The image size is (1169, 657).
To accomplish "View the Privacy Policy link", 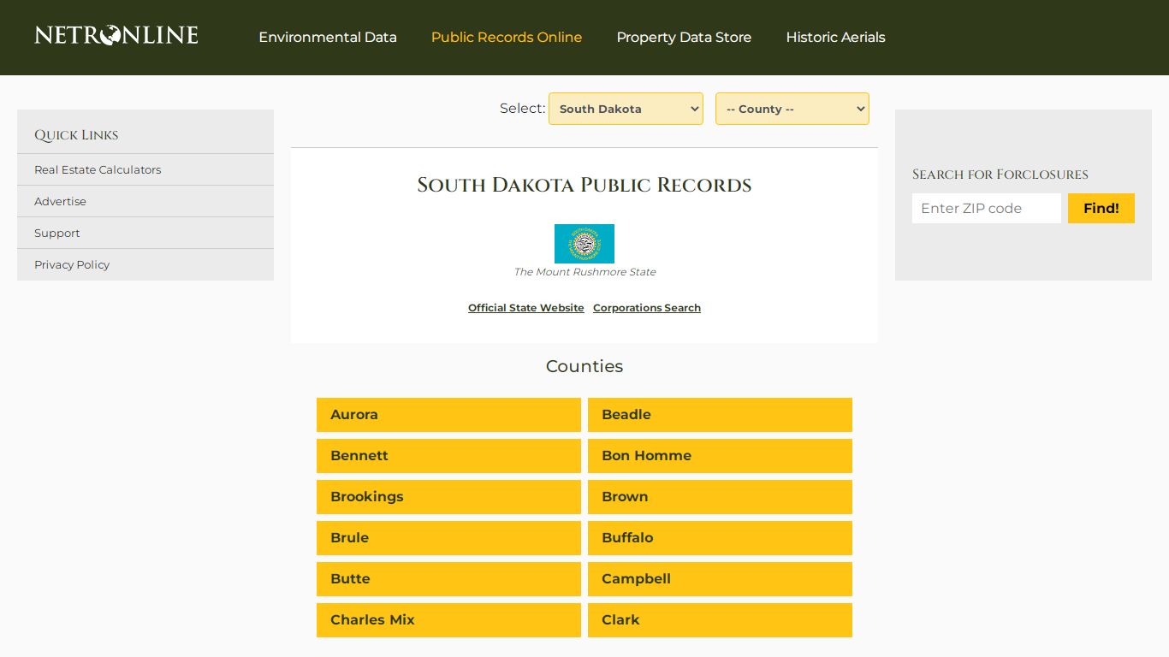I will click(145, 264).
